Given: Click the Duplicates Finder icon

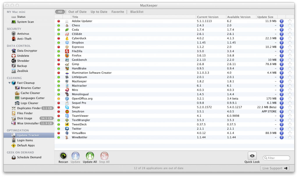Looking at the screenshot, I should [x=13, y=108].
